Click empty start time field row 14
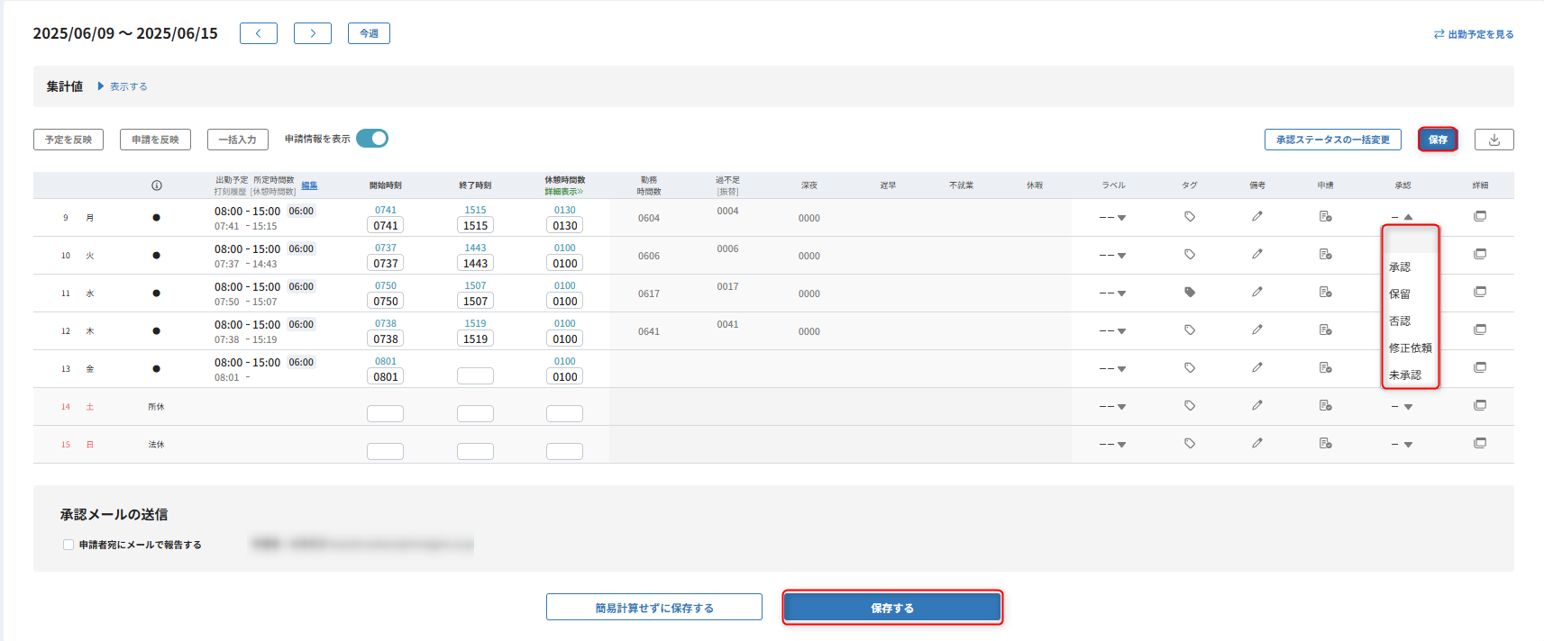 coord(386,414)
